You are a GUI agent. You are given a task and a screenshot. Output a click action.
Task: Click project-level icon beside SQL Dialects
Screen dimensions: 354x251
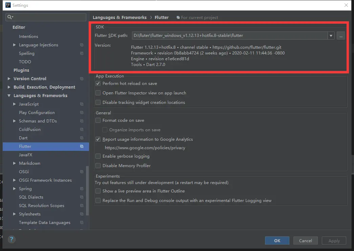tap(82, 197)
